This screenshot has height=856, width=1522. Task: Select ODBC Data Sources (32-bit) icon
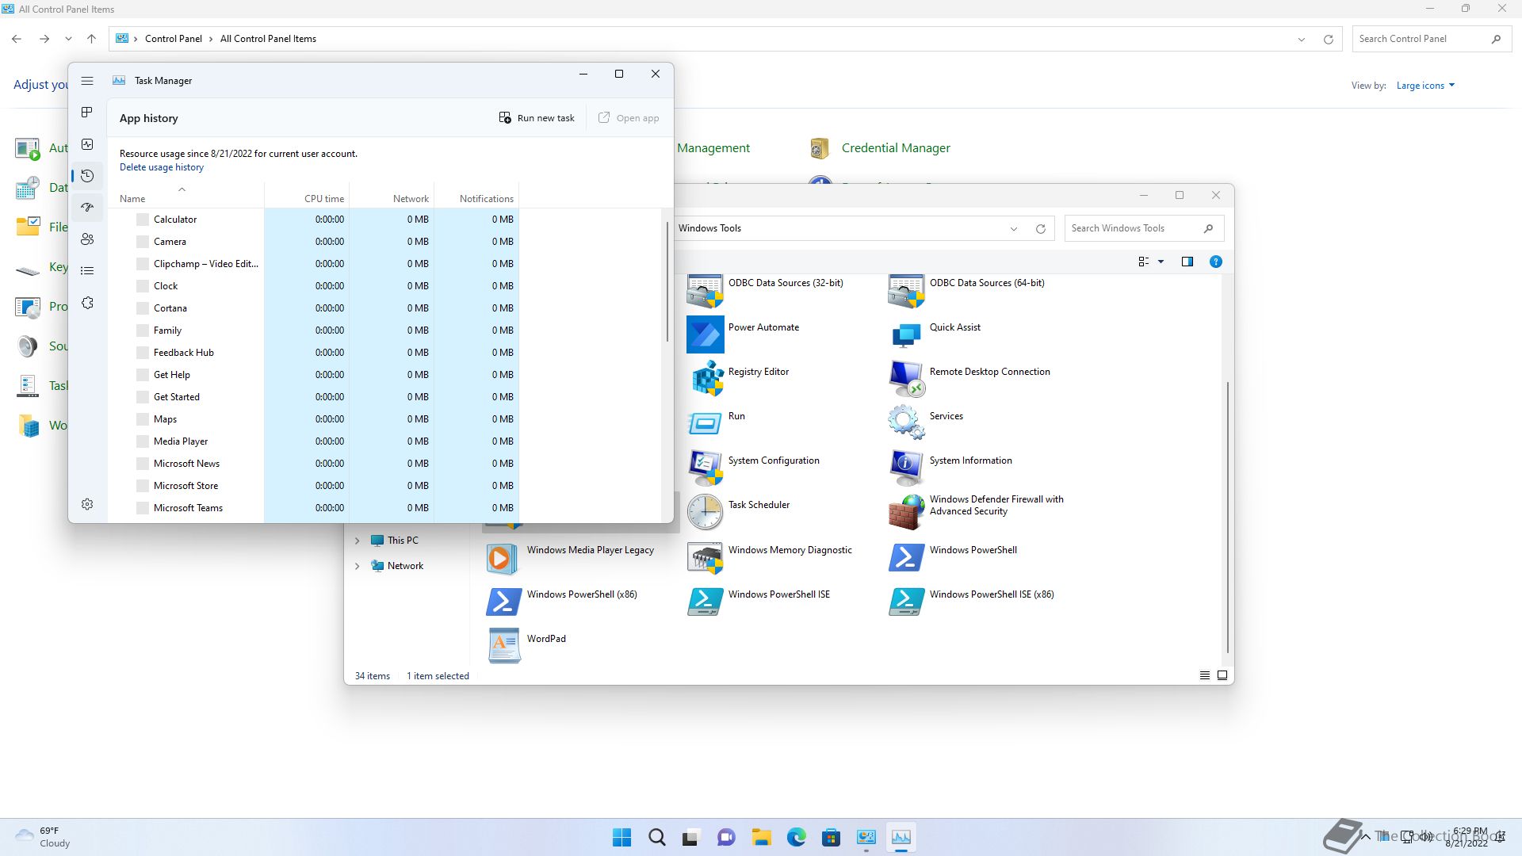[705, 289]
